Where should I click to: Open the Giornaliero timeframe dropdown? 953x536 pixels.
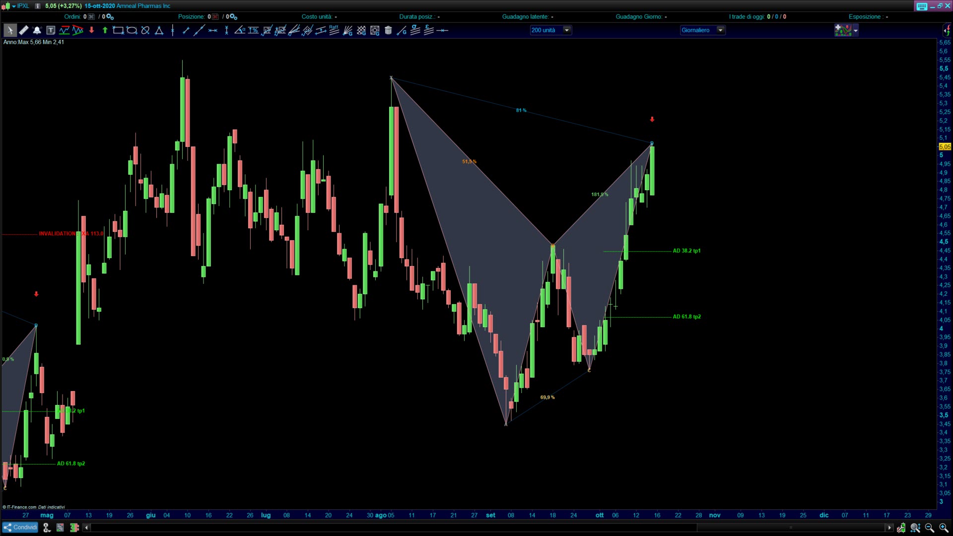click(x=721, y=30)
